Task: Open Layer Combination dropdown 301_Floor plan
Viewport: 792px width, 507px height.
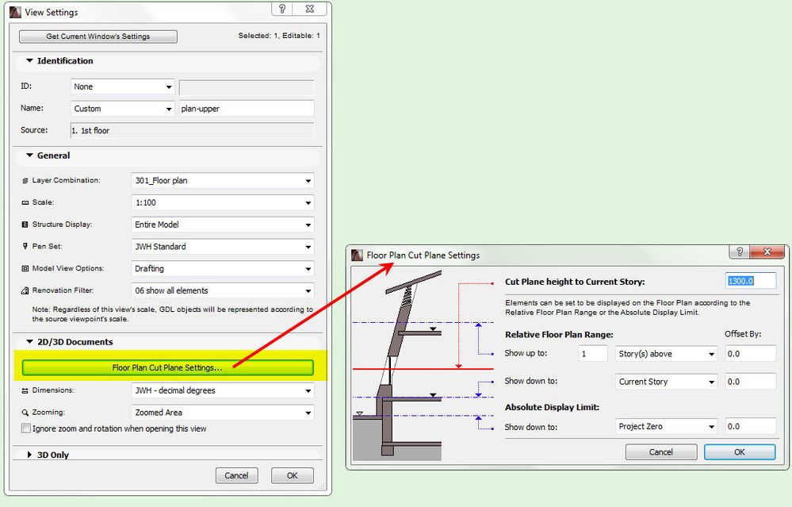Action: [223, 180]
